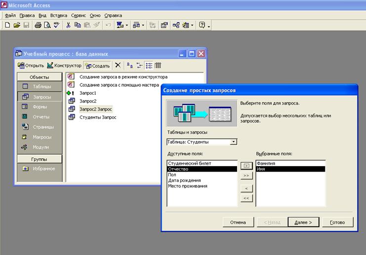The height and width of the screenshot is (255, 366).
Task: Switch to Small Icons view
Action: [139, 66]
